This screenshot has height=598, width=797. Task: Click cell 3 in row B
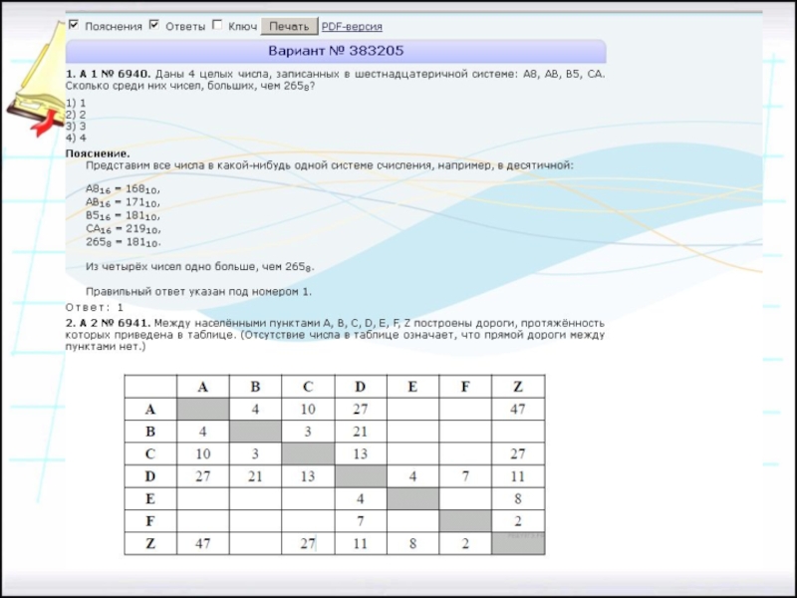[308, 432]
